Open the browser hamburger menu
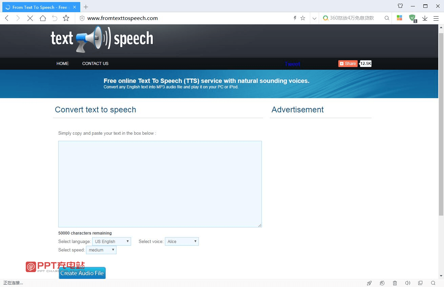 click(x=436, y=18)
